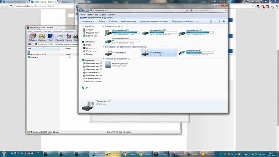Click the parent folder '..' row in WinRAR
279x157 pixels.
pos(30,51)
